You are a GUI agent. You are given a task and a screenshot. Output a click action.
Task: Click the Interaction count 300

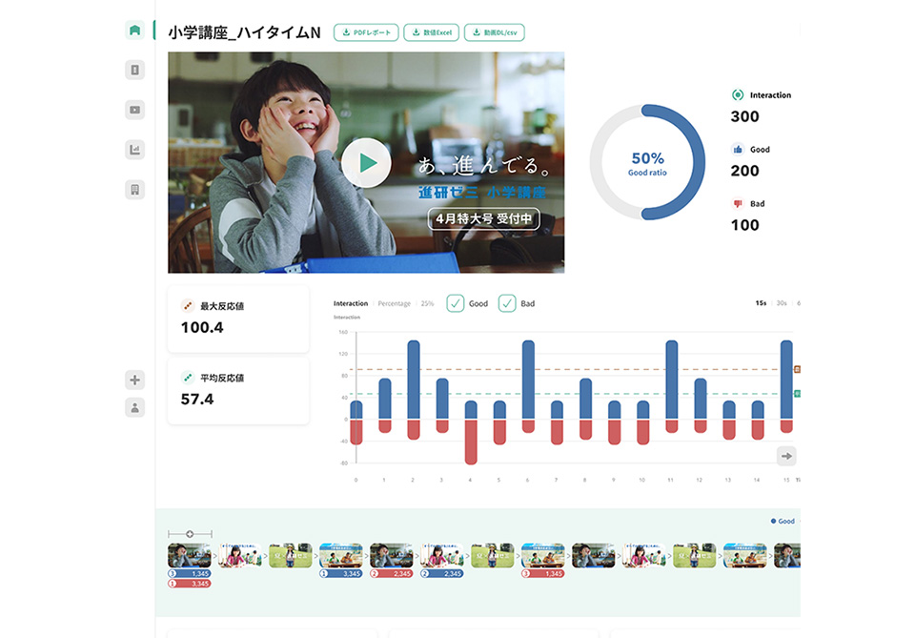pos(744,116)
